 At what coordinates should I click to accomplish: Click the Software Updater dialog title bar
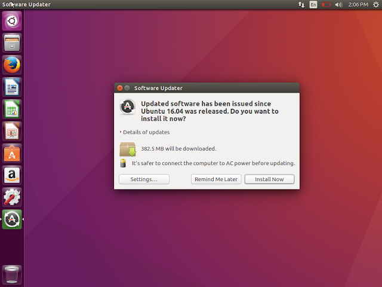[x=207, y=88]
